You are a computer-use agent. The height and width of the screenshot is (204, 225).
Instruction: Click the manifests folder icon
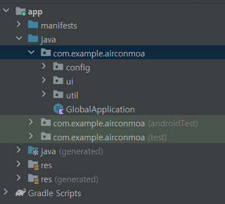[x=33, y=25]
